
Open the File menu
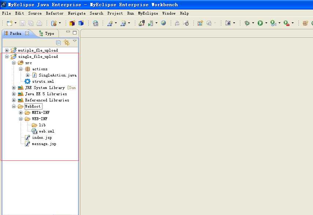coord(6,13)
